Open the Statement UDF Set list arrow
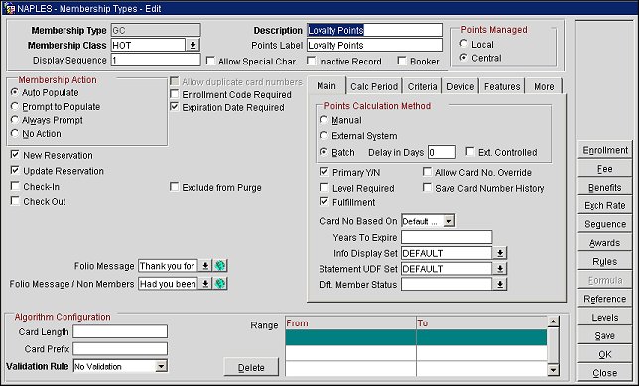639x386 pixels. point(500,269)
